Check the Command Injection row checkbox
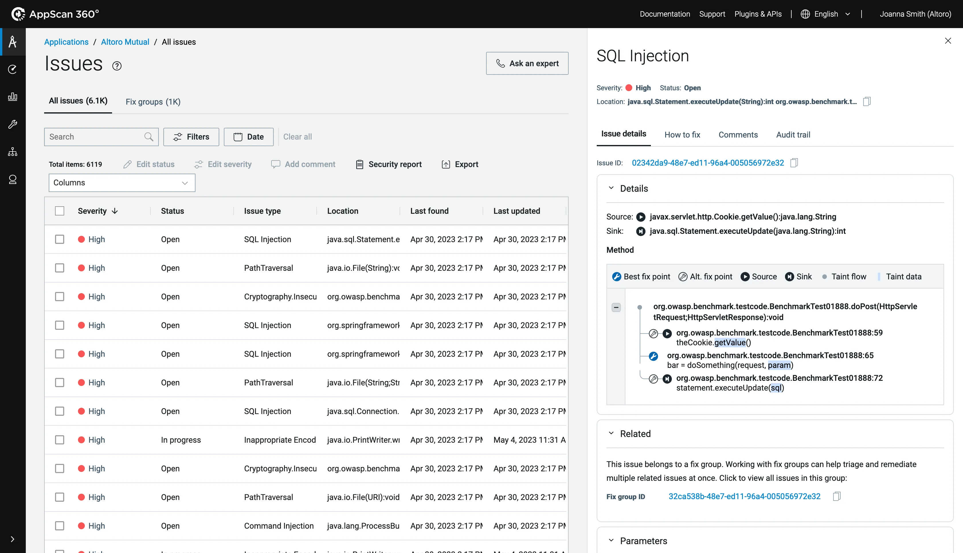 (x=60, y=526)
